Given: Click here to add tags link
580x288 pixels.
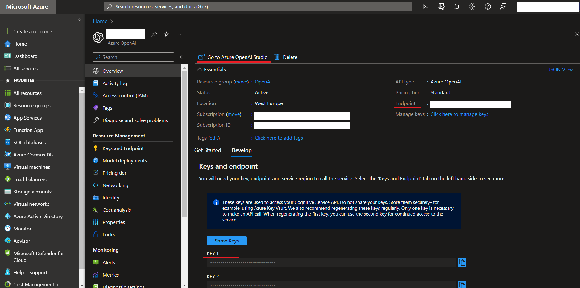Looking at the screenshot, I should pos(279,138).
